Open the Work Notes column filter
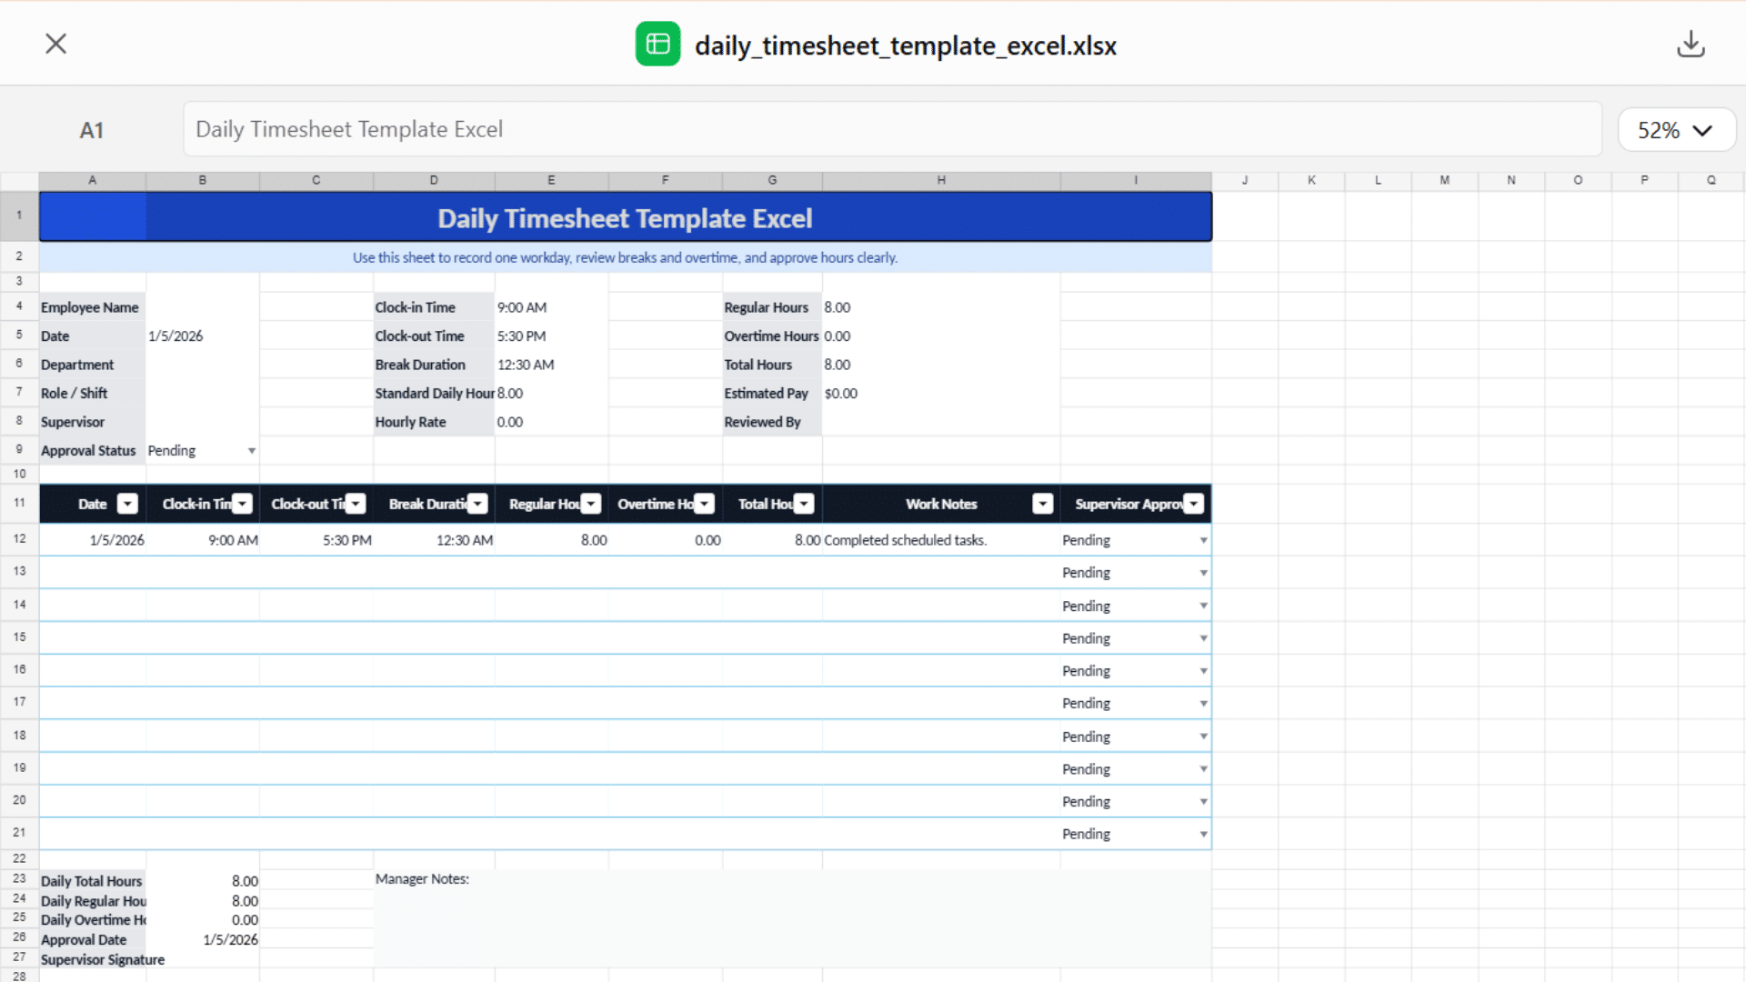 (1043, 504)
